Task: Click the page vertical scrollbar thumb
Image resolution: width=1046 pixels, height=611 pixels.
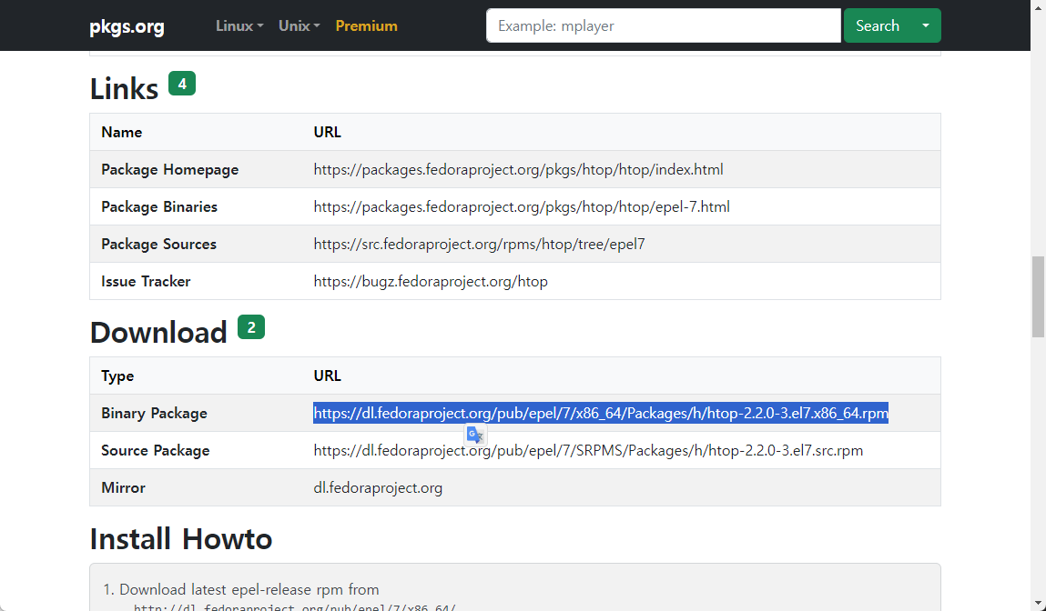Action: [1038, 296]
